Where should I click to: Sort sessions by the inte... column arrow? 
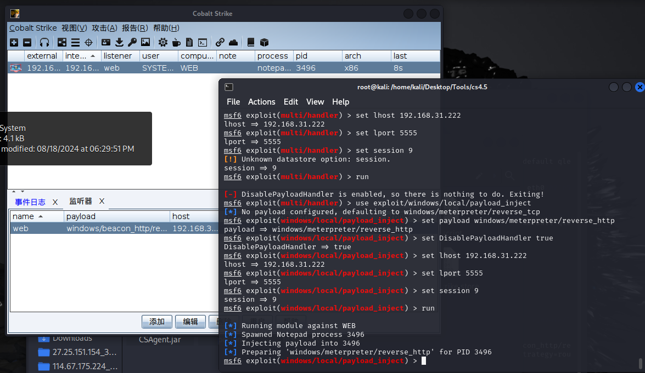click(93, 56)
